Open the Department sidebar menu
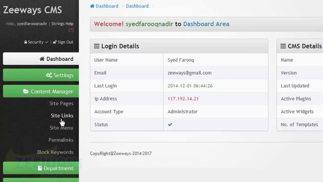The width and height of the screenshot is (323, 182). [41, 168]
